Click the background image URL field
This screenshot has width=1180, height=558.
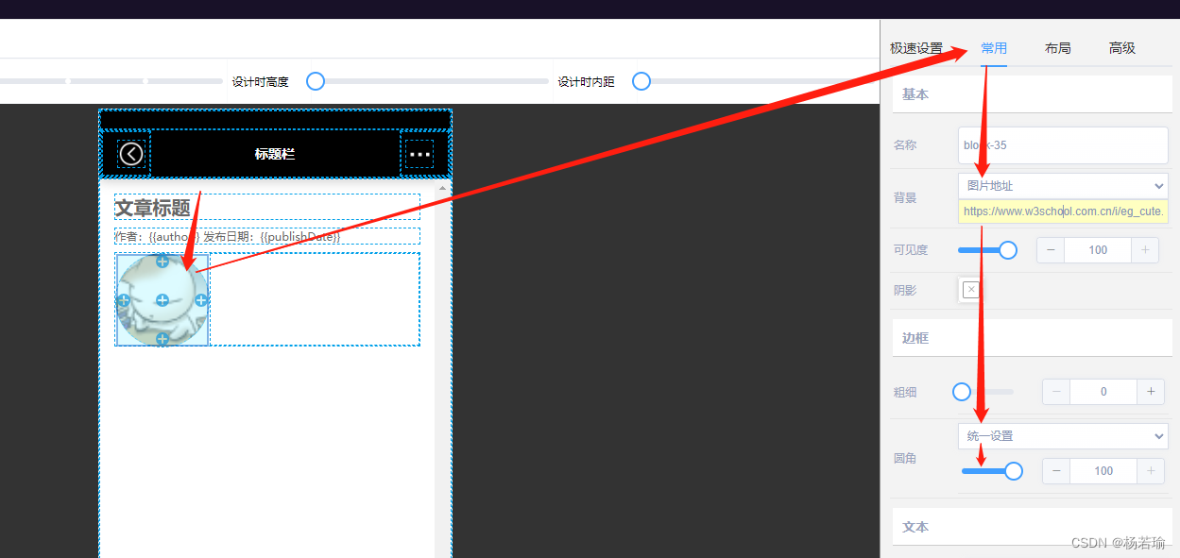tap(1063, 211)
